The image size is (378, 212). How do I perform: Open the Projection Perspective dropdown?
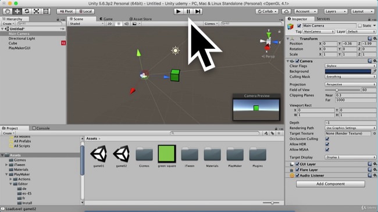[x=350, y=84]
